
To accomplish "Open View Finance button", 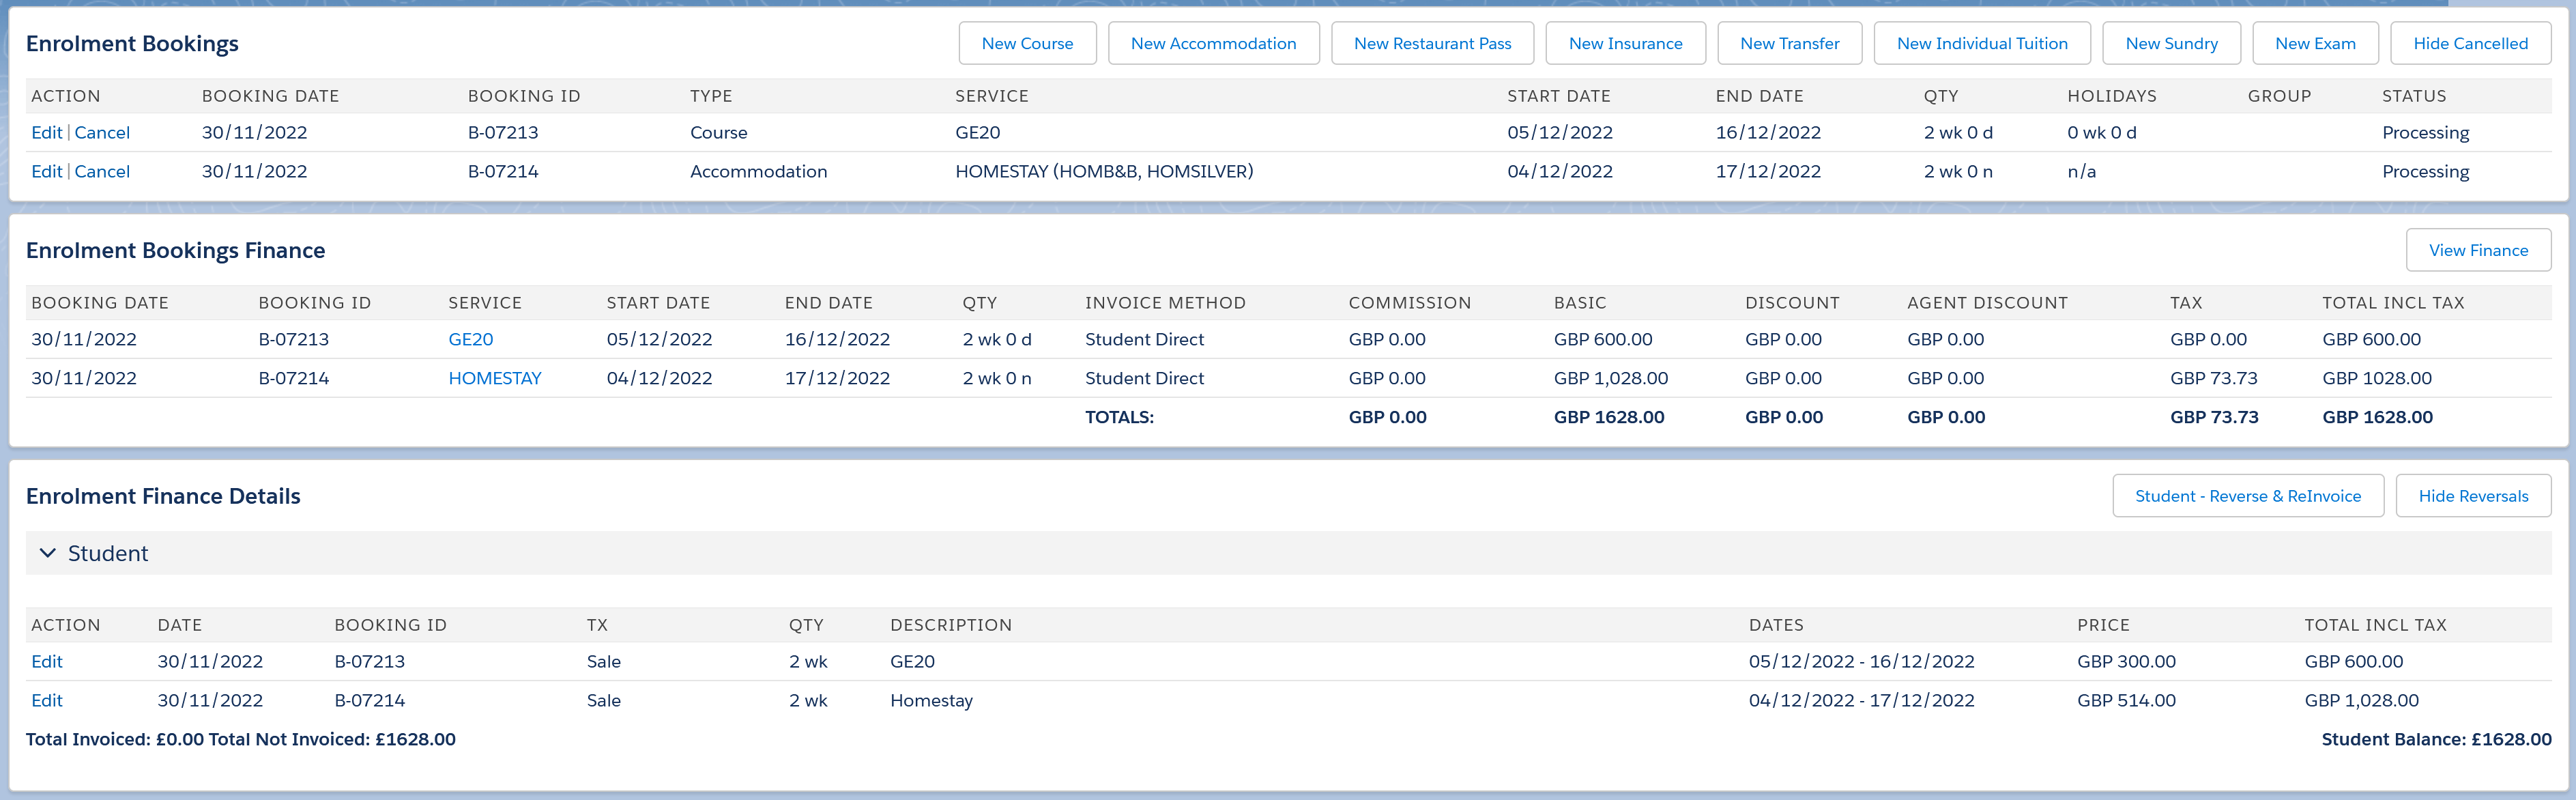I will tap(2478, 250).
